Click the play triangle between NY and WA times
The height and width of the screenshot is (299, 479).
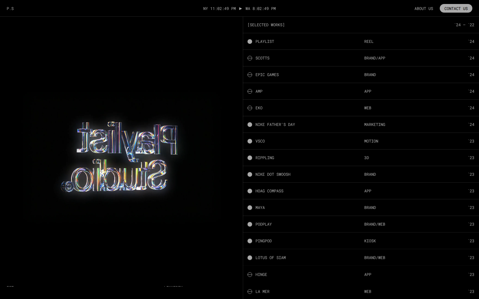[x=240, y=9]
